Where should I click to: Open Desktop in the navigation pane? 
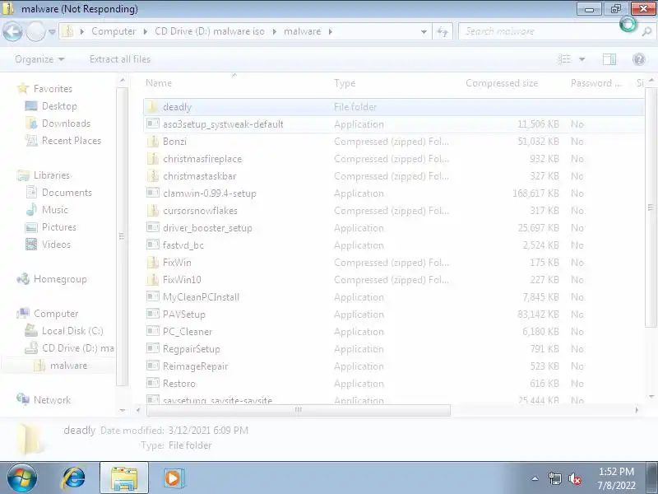click(59, 106)
